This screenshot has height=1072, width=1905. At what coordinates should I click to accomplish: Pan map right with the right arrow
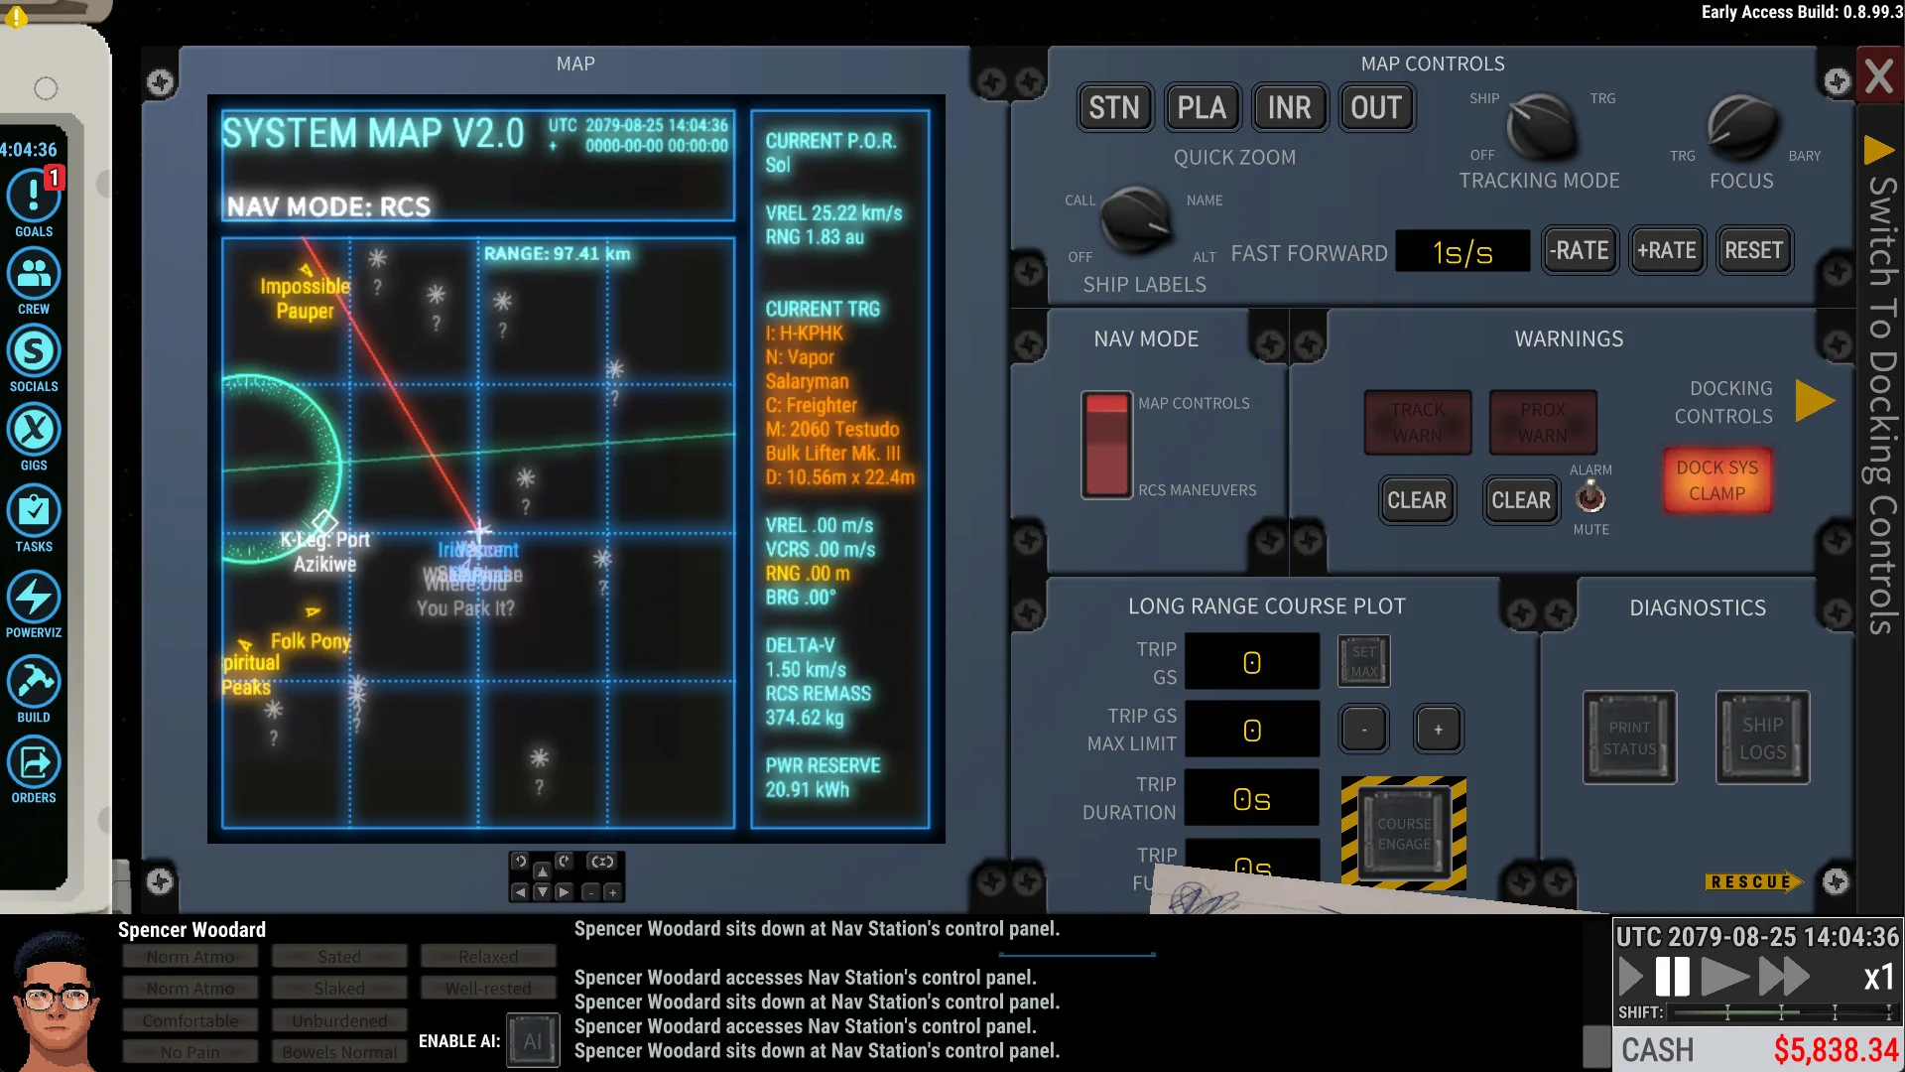[564, 891]
